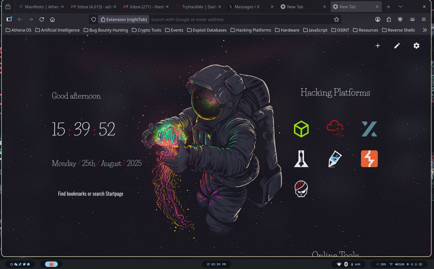This screenshot has height=269, width=434.
Task: Show more bookmarks with double chevron
Action: (x=425, y=30)
